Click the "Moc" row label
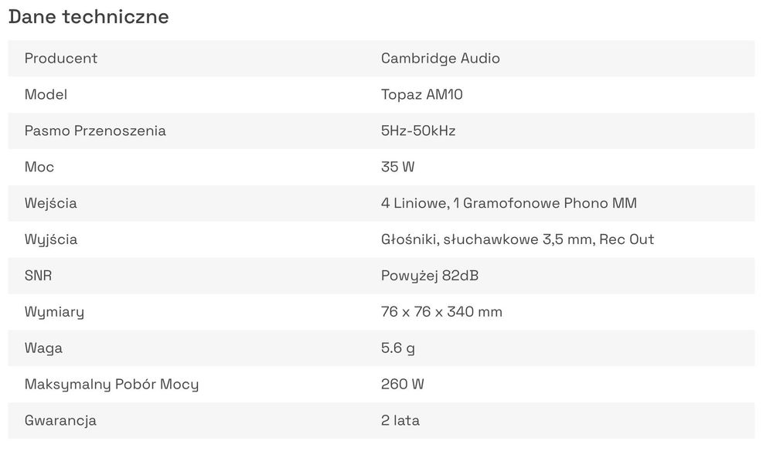 click(39, 167)
